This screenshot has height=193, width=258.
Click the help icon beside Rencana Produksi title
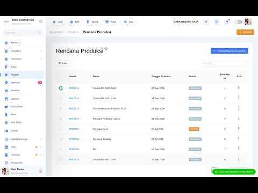pos(106,49)
